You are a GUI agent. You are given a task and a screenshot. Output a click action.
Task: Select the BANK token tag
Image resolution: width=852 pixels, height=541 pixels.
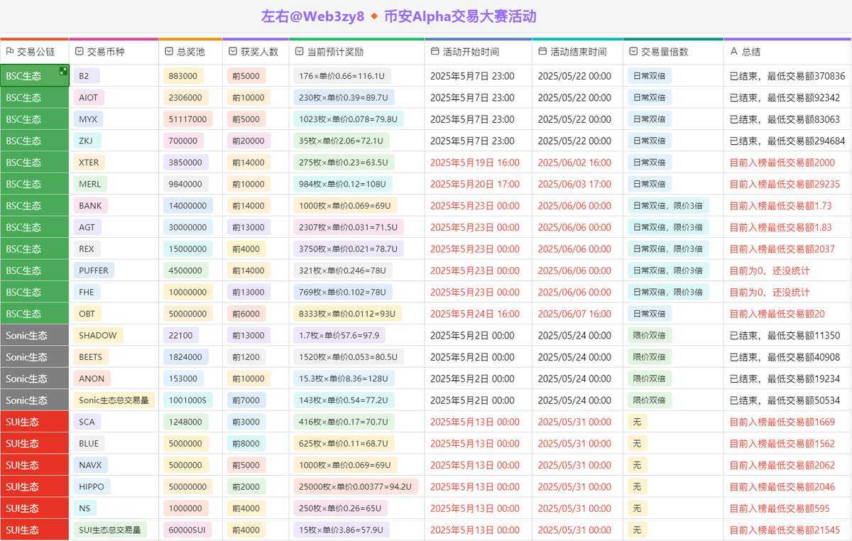coord(90,206)
